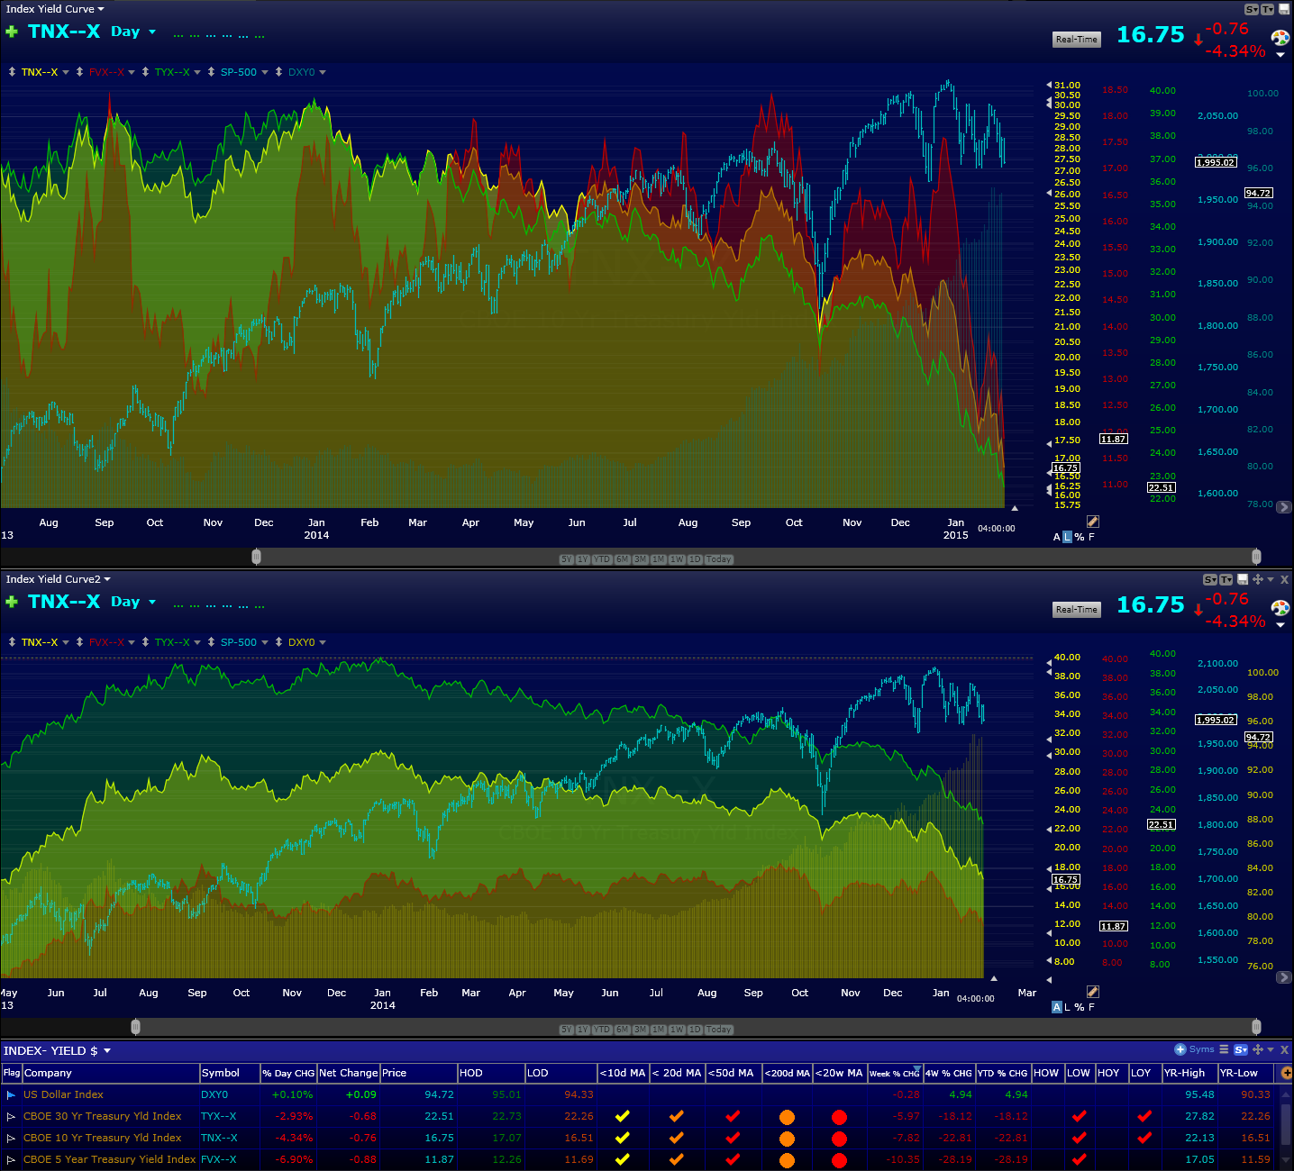Screen dimensions: 1294x1171
Task: Select the 1Y range tab under bottom chart
Action: tap(582, 1030)
